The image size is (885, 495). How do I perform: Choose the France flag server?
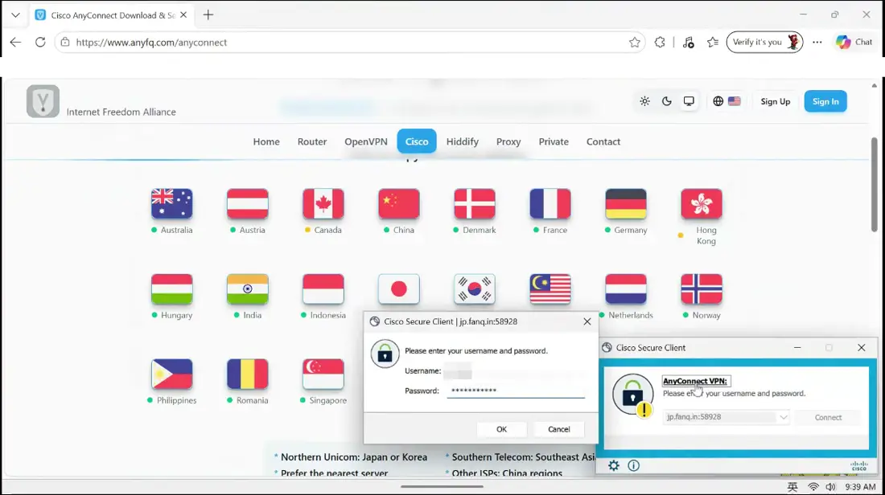550,203
